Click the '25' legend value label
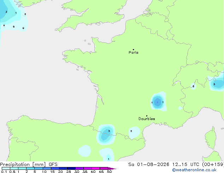Screen dimensions: 224x173 [69, 172]
